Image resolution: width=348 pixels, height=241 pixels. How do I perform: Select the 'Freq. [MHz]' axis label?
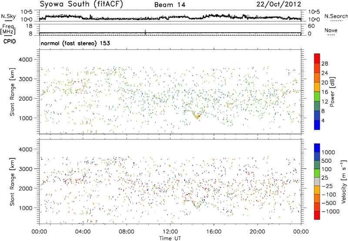click(x=9, y=29)
